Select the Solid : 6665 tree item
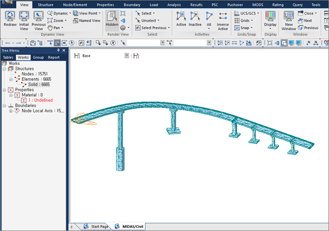Screen dimensions: 329x231 point(38,85)
